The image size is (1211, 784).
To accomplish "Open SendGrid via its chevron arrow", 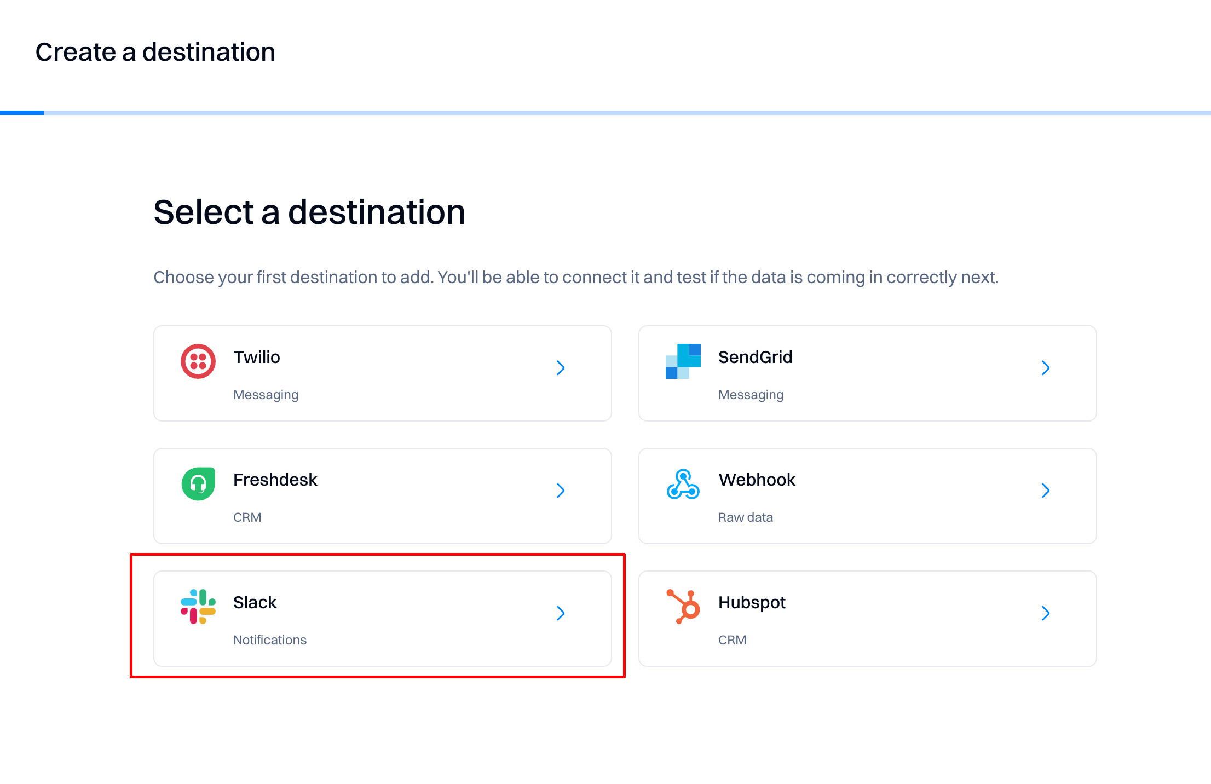I will coord(1045,368).
